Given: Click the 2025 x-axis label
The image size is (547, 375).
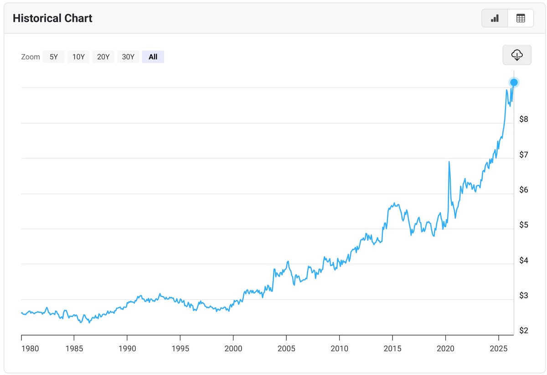Looking at the screenshot, I should (498, 349).
